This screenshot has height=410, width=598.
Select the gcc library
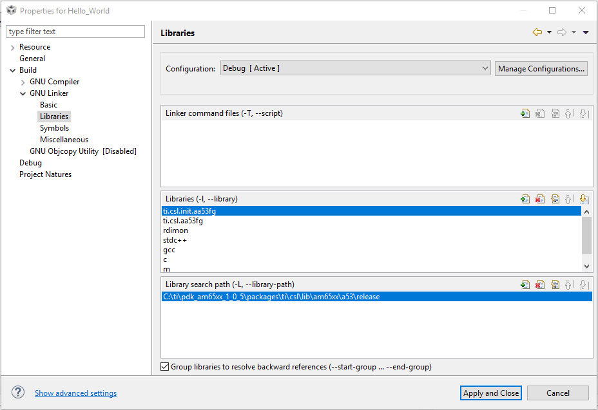coord(371,250)
